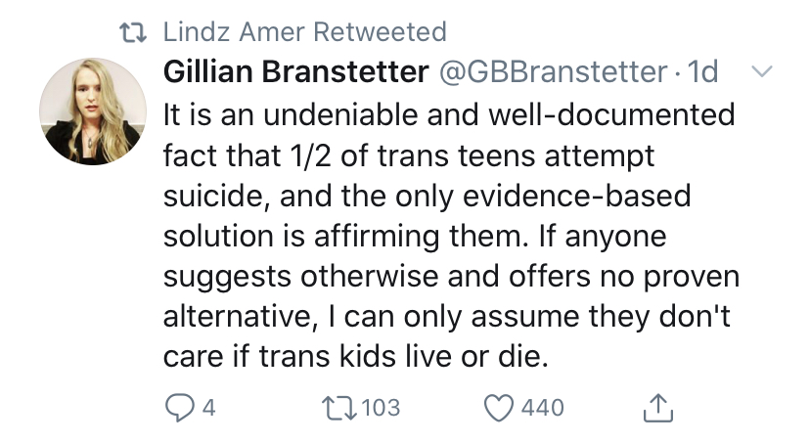Click the 1d timestamp
Viewport: 810px width, 443px height.
coord(703,71)
